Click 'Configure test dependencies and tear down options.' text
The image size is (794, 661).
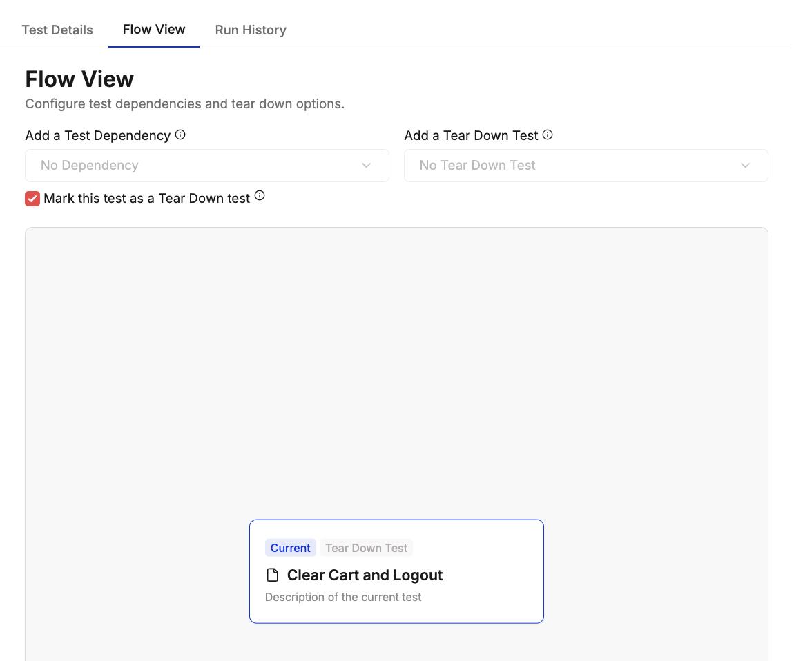185,103
